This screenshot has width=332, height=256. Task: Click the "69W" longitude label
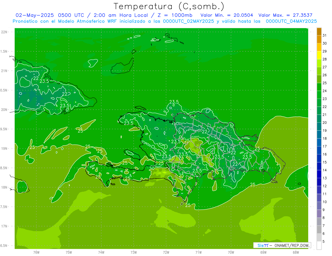pyautogui.click(x=263, y=252)
